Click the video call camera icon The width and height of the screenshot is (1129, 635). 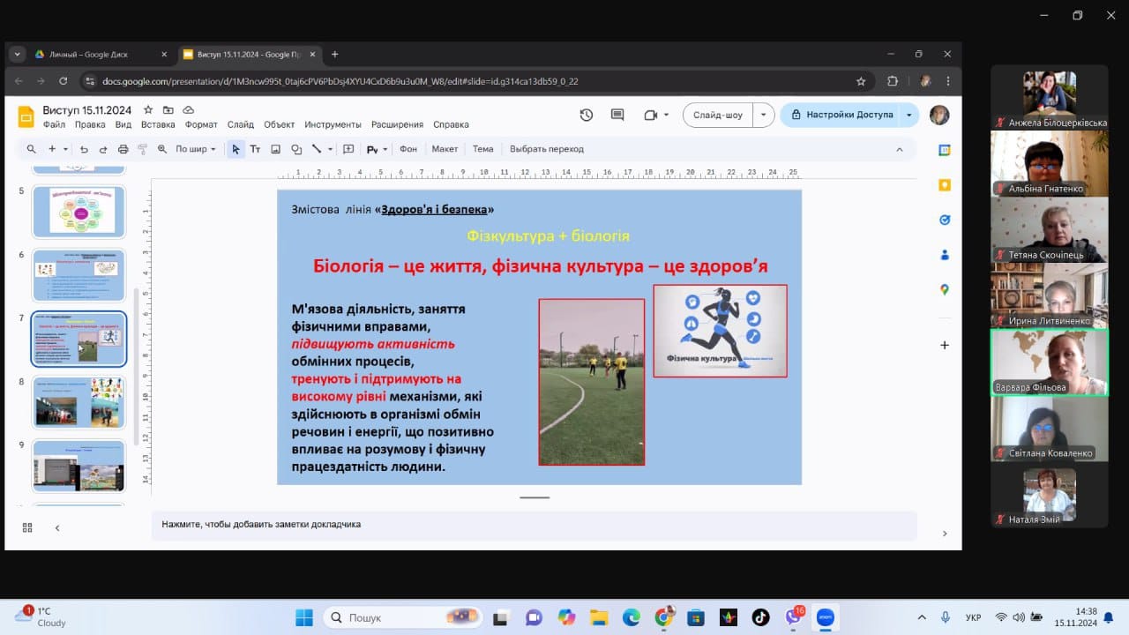coord(651,115)
